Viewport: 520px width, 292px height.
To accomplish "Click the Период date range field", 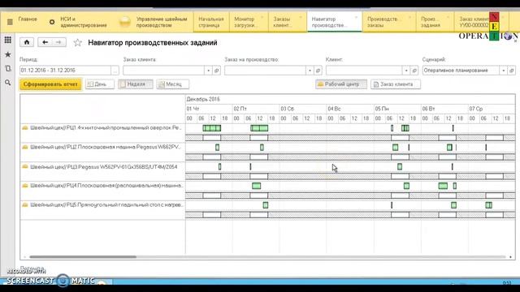I will click(65, 71).
